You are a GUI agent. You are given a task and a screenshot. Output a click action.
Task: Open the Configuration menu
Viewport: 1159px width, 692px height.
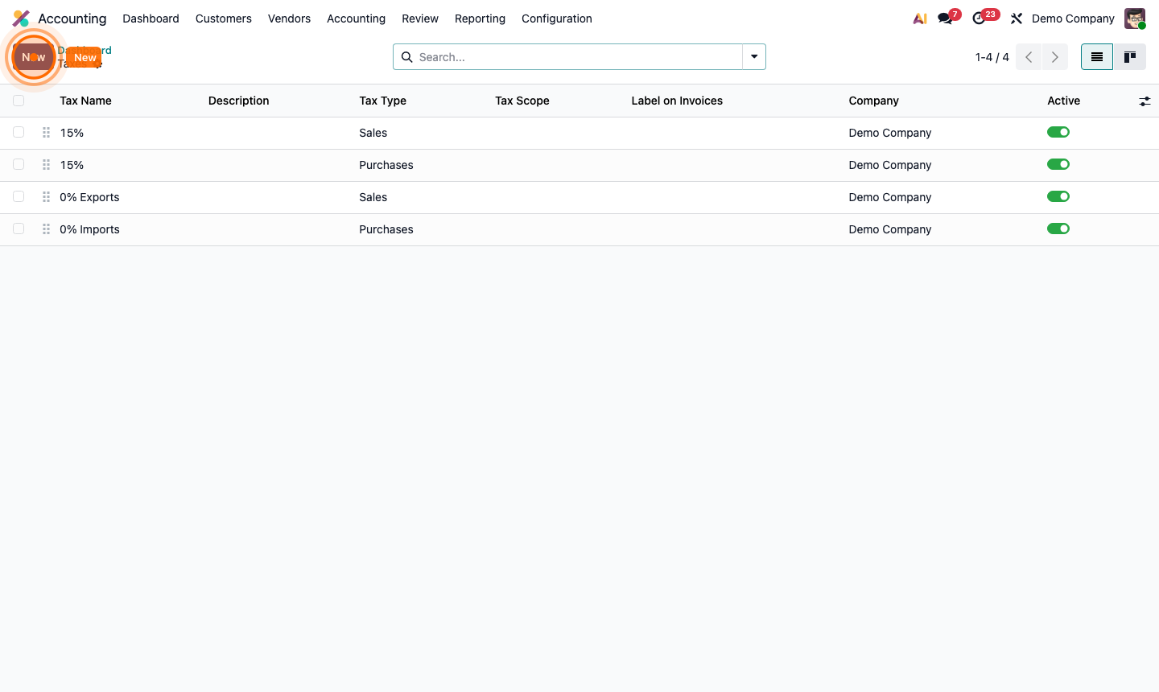[x=556, y=18]
